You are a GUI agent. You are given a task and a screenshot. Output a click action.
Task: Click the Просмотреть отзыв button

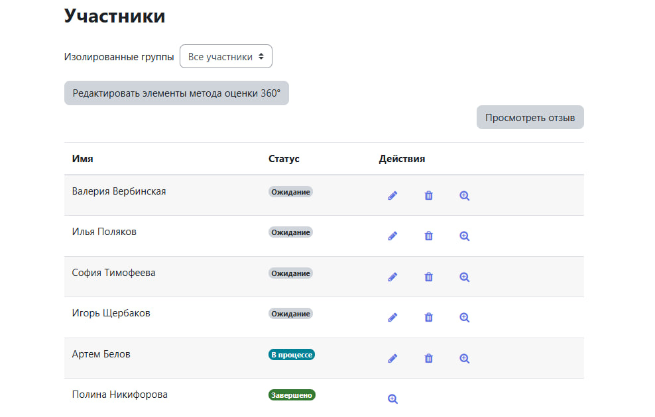point(530,118)
